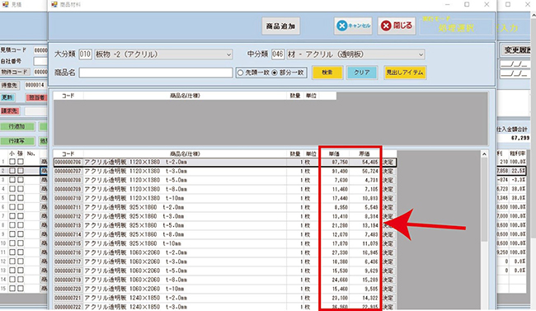Tick the 小 checkbox in row 9

[12, 234]
